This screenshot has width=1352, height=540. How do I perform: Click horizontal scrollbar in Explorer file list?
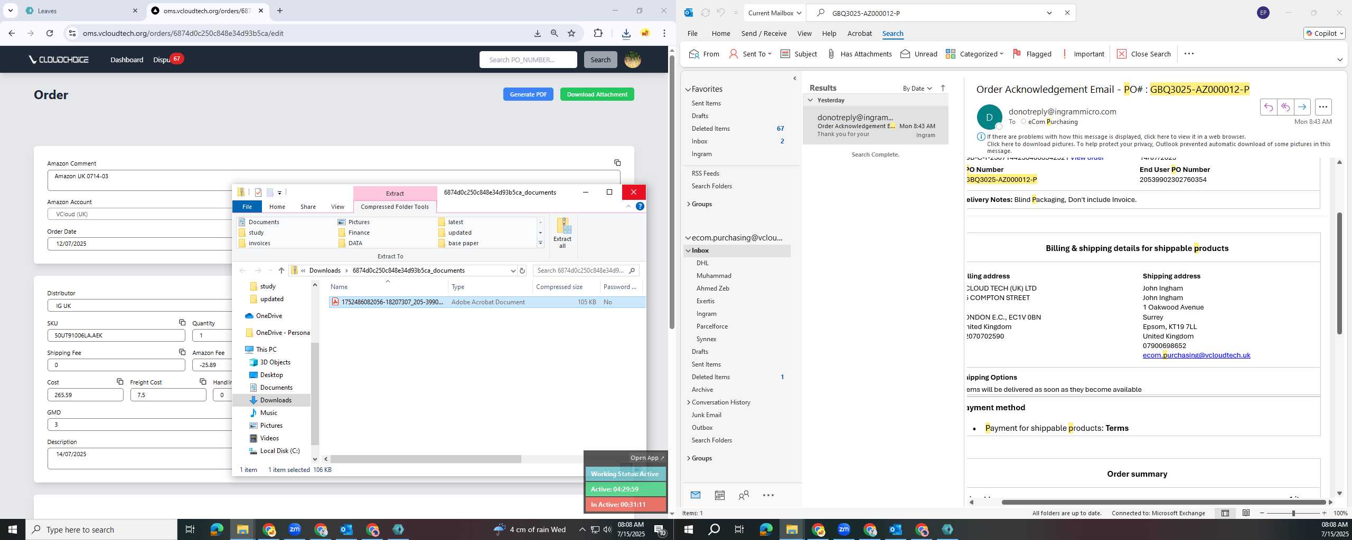tap(425, 459)
